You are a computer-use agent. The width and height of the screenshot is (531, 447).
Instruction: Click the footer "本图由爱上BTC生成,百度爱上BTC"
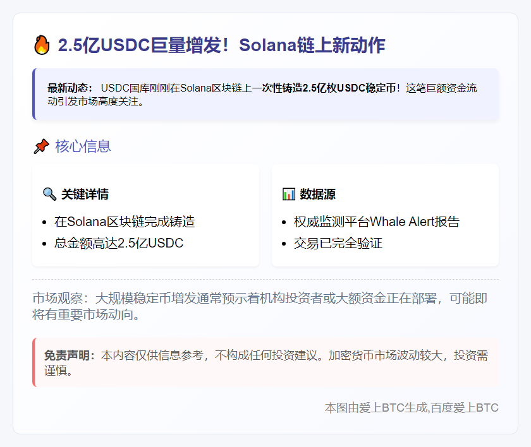(x=412, y=408)
